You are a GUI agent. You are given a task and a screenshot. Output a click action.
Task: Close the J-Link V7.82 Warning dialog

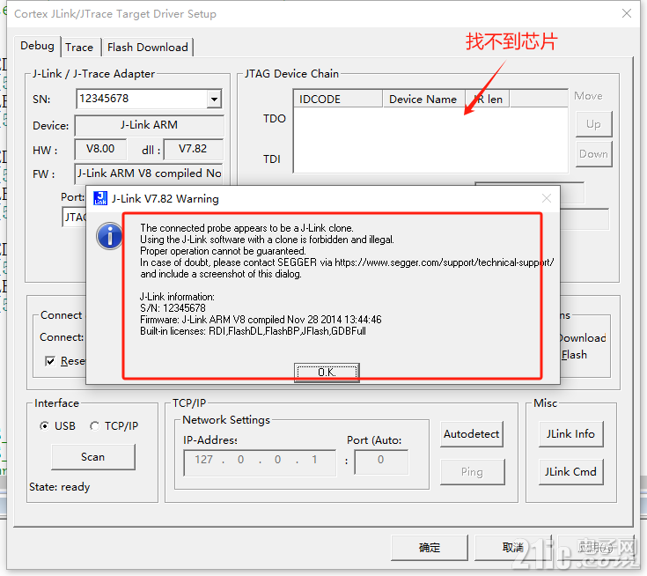coord(547,199)
